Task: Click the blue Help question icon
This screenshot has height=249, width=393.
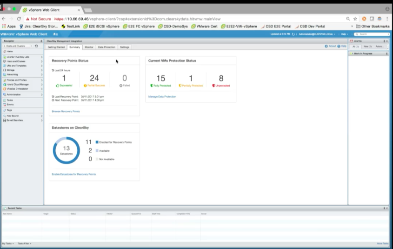Action: coord(339,46)
